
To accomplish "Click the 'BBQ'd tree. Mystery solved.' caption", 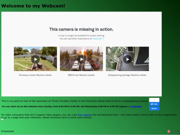I will coord(81,75).
